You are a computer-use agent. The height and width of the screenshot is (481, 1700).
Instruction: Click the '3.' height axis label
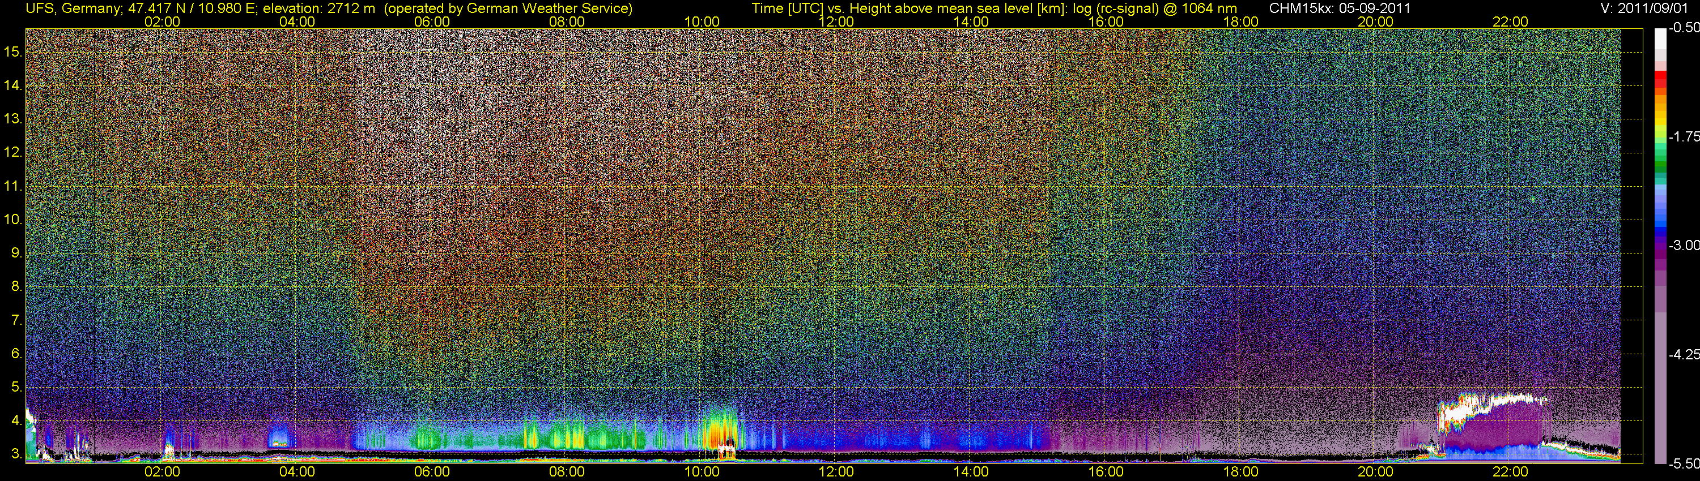coord(17,454)
